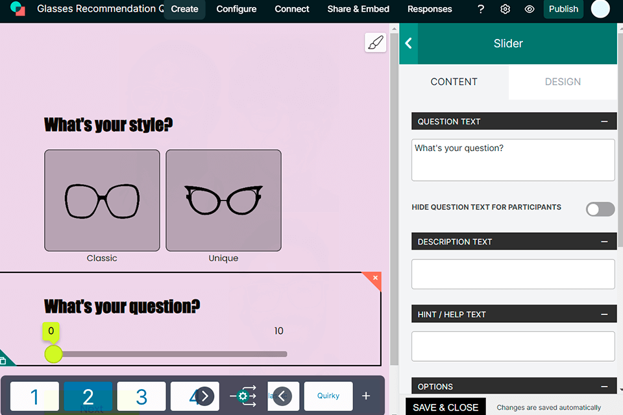Open the Configure menu
This screenshot has height=415, width=623.
tap(236, 8)
